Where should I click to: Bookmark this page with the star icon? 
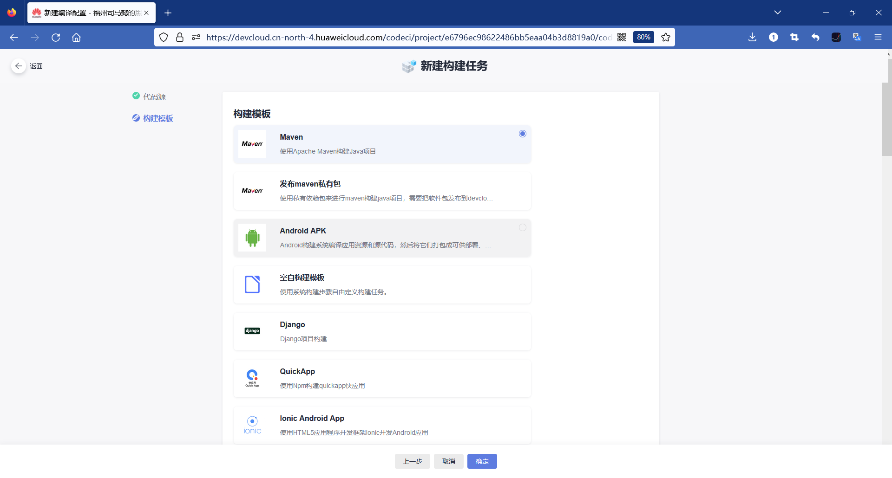tap(666, 38)
